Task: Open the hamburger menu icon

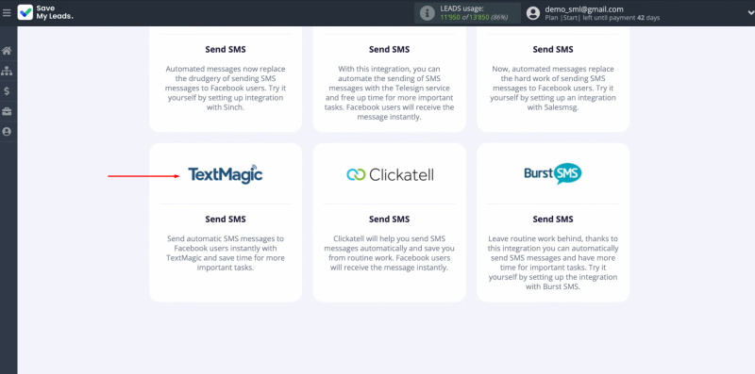Action: (x=7, y=13)
